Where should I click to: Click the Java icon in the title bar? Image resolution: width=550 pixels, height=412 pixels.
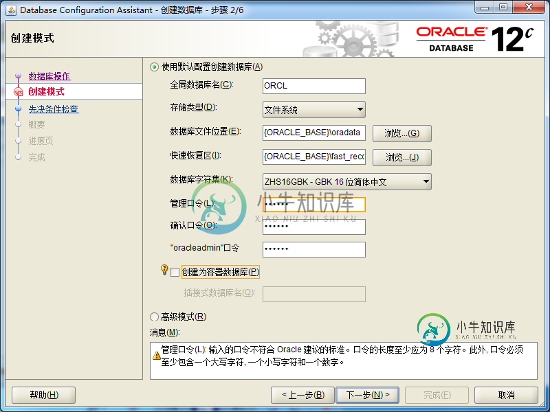coord(11,10)
